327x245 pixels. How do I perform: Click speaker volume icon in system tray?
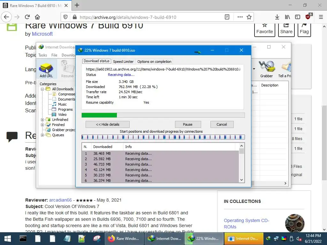(x=299, y=239)
